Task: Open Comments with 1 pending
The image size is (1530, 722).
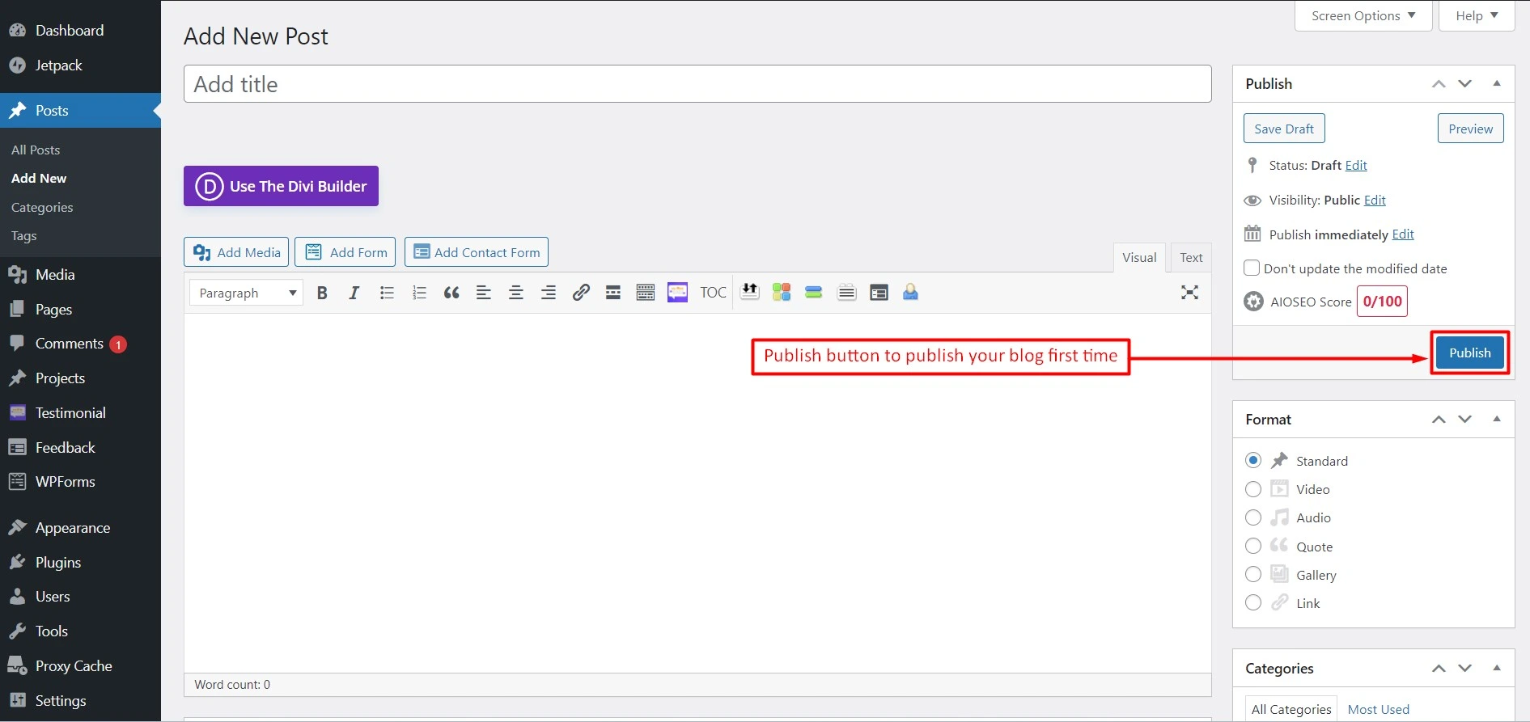Action: point(80,344)
